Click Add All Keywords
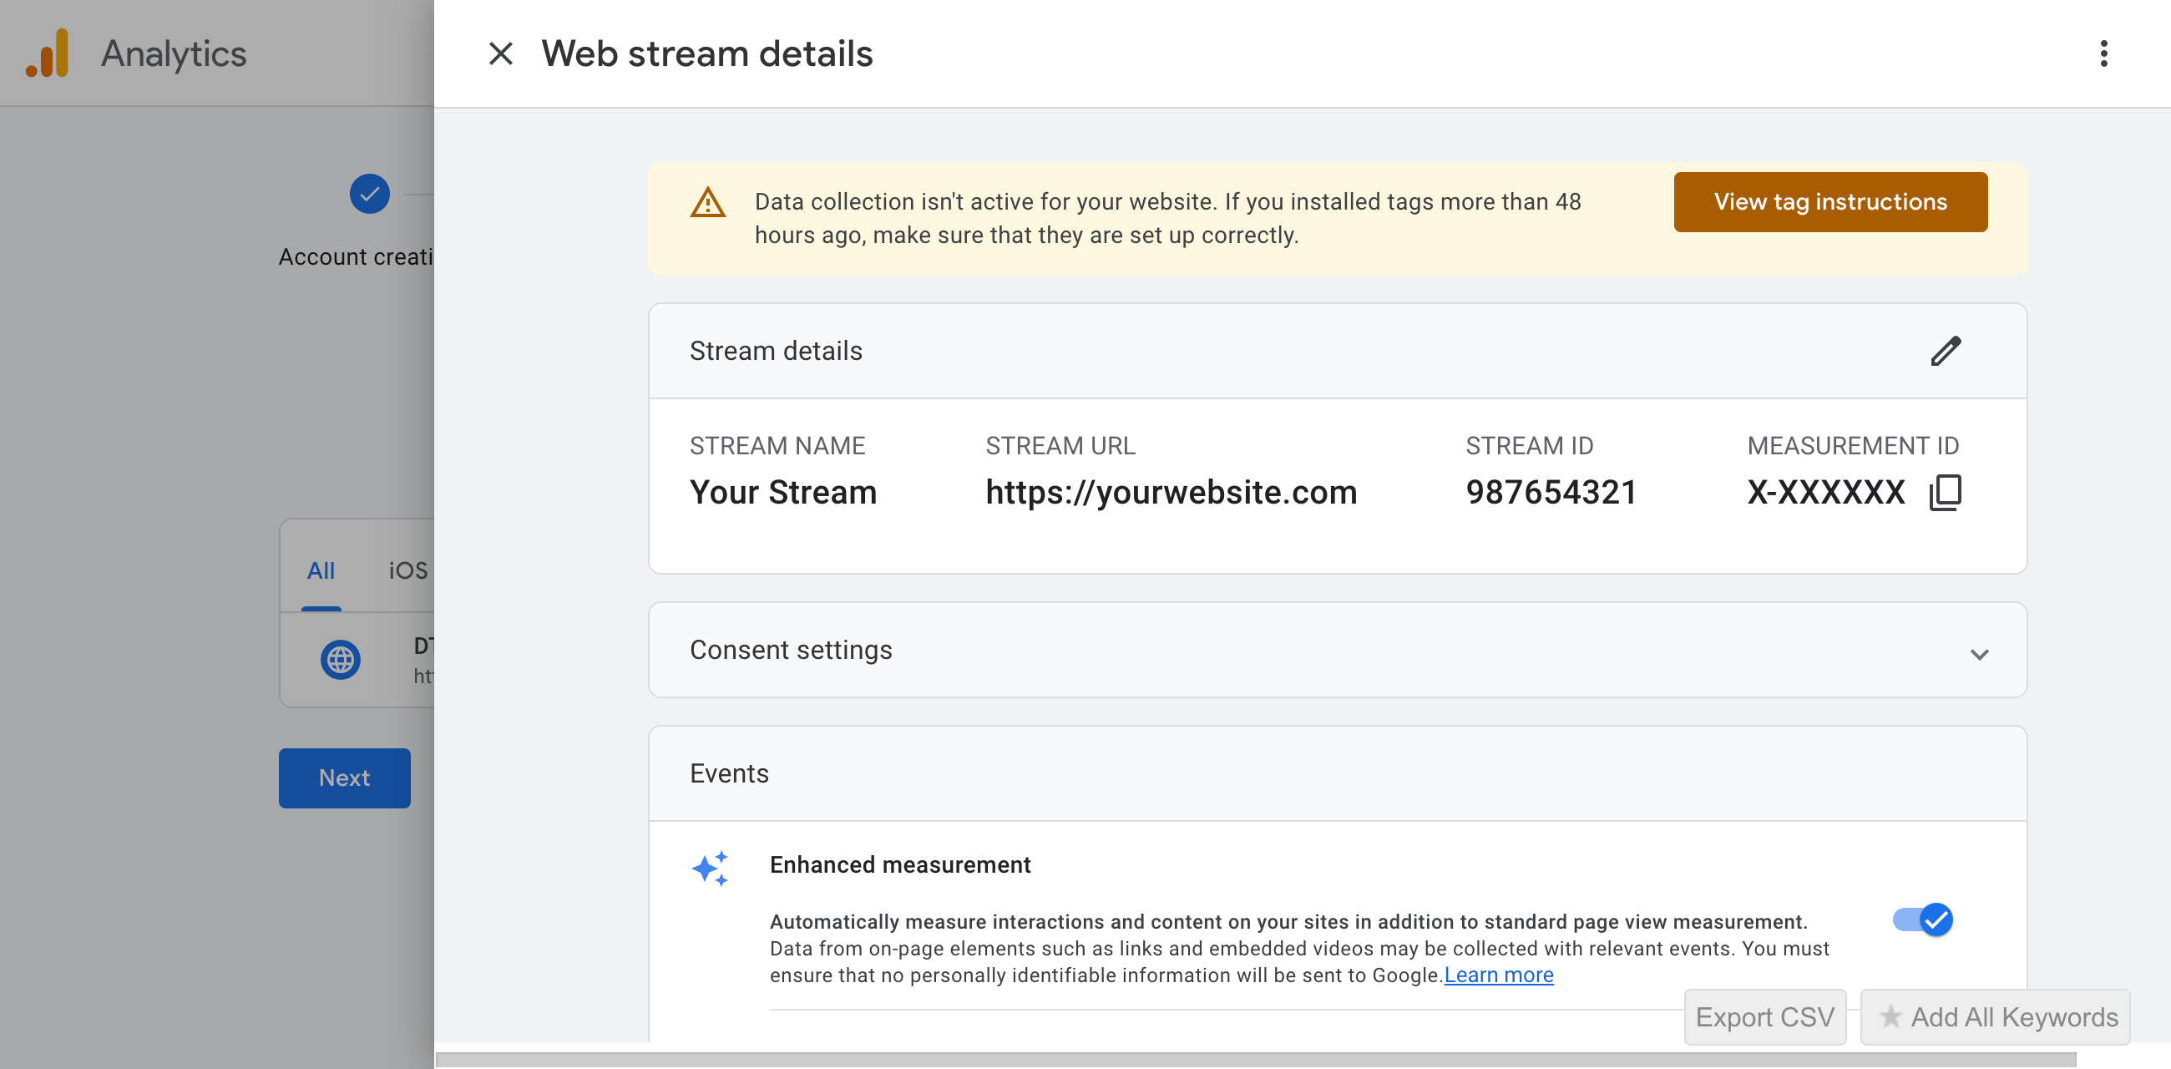Viewport: 2171px width, 1069px height. [x=1994, y=1016]
